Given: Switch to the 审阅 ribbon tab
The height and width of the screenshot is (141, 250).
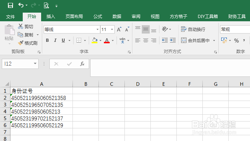Looking at the screenshot, I should coord(136,17).
